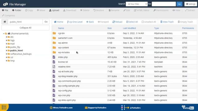198x111 pixels.
Task: Expand the logs folder node
Action: [6, 40]
